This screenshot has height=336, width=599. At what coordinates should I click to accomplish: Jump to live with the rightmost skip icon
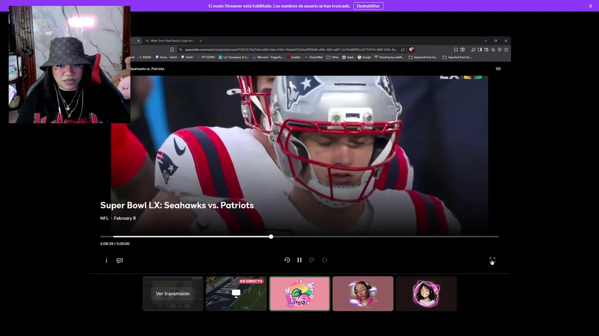[x=325, y=260]
